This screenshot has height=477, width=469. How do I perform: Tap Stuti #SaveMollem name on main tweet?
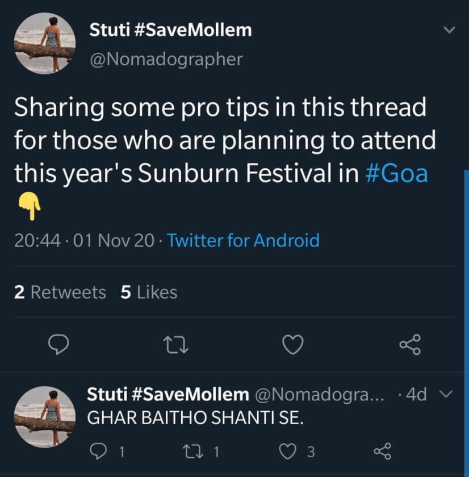[170, 30]
